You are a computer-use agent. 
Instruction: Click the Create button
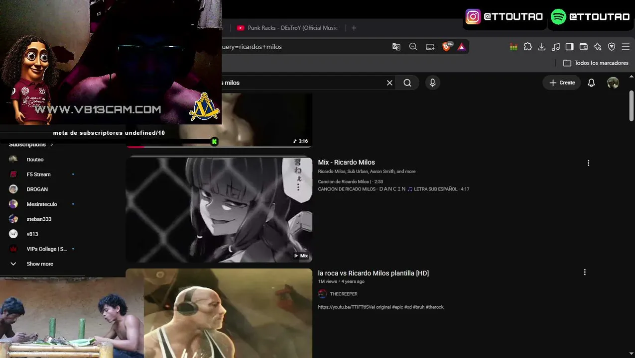tap(562, 83)
